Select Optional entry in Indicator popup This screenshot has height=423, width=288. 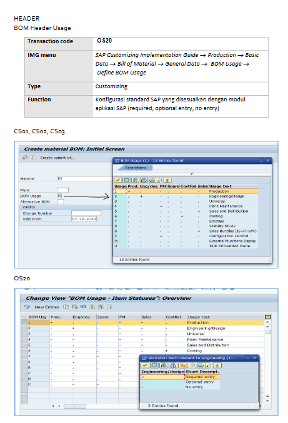coord(181,382)
